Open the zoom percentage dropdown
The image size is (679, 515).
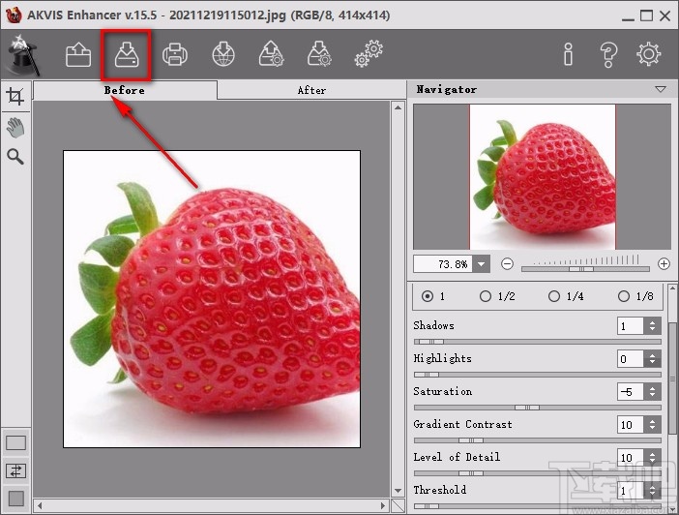(x=483, y=263)
